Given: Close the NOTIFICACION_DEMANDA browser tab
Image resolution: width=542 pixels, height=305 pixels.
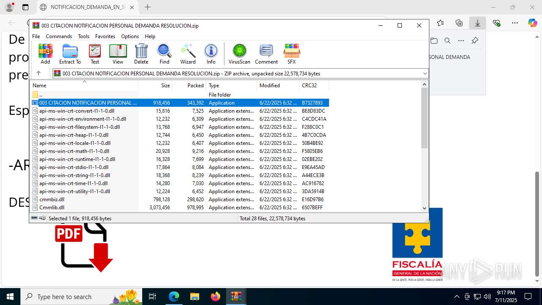Looking at the screenshot, I should point(132,7).
